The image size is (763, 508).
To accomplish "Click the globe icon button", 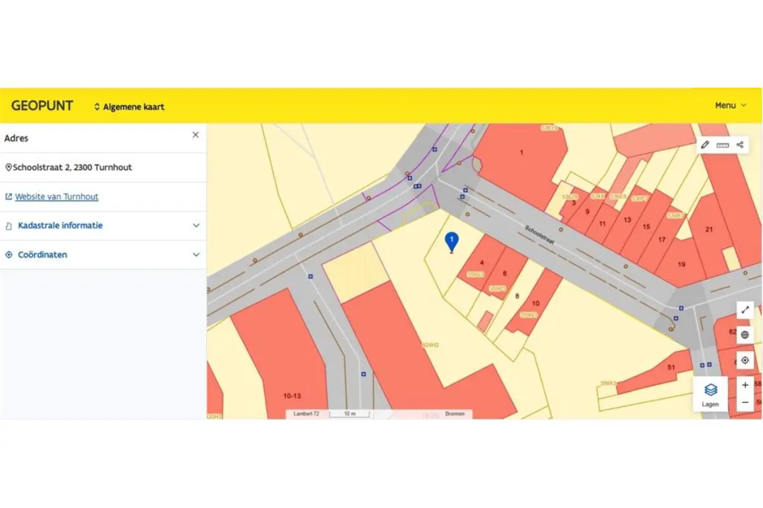I will pyautogui.click(x=745, y=335).
